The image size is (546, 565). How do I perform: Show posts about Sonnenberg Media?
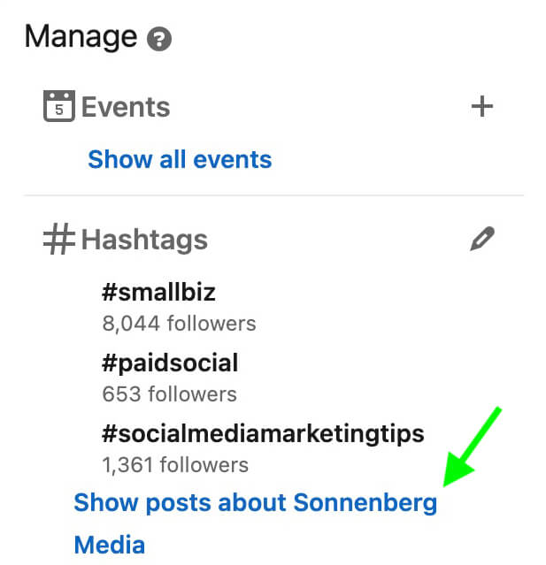(x=255, y=503)
